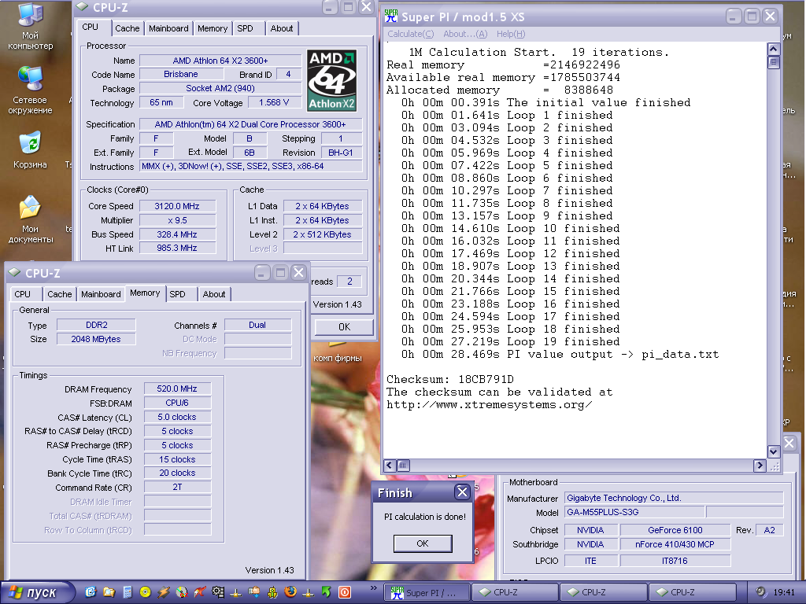Click the Bus Speed 328.4 MHz value
This screenshot has height=604, width=806.
177,234
